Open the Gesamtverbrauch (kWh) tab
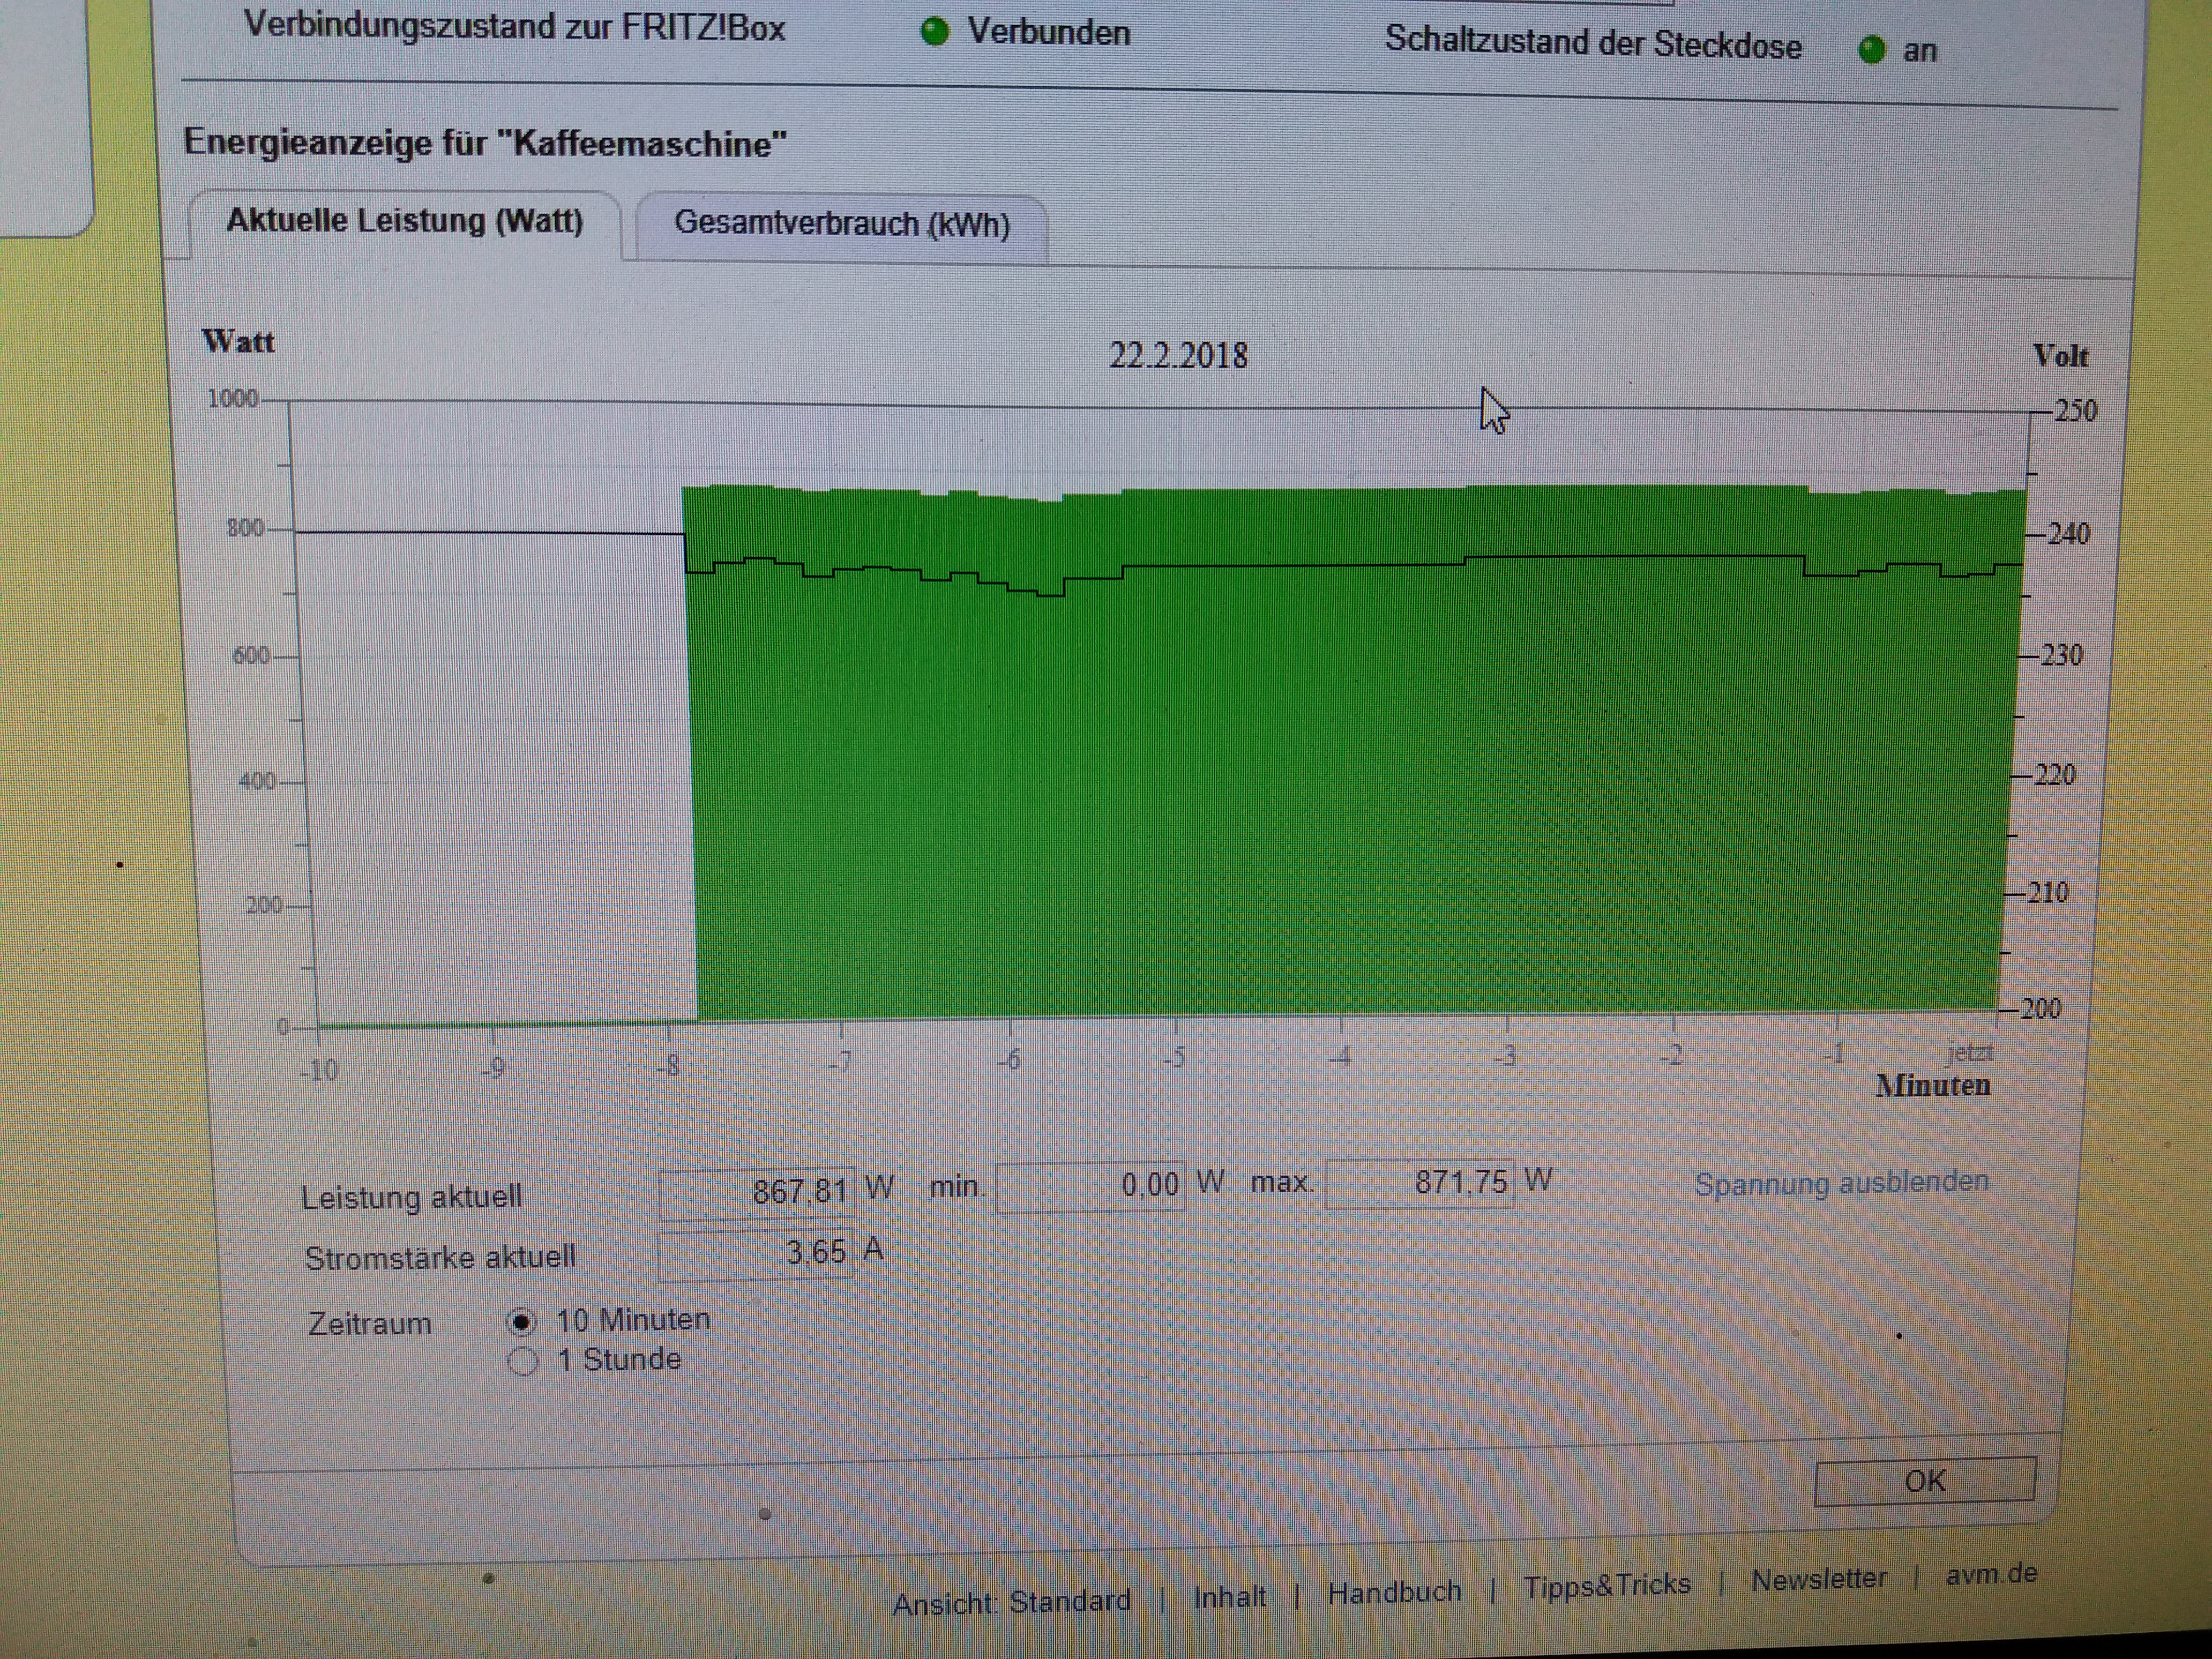 click(842, 225)
